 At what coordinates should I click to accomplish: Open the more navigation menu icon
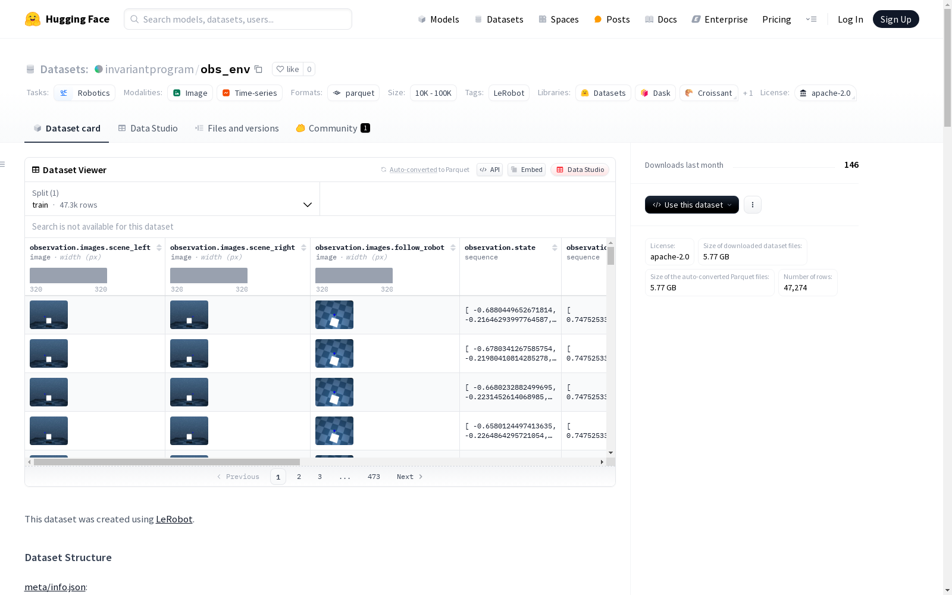click(811, 19)
